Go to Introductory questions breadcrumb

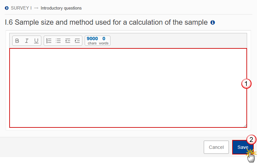[61, 8]
